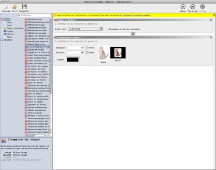
Task: Remove the Compenser les images workflow action
Action: 210,37
